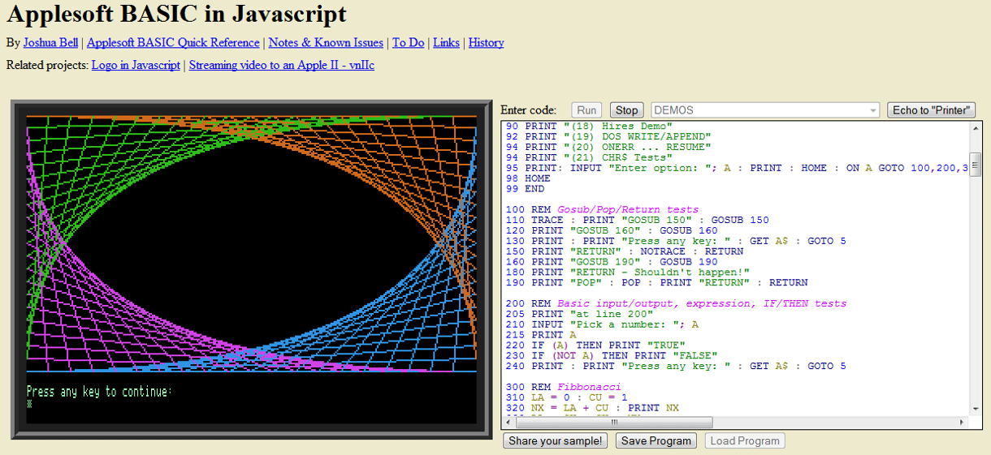
Task: Click the Save Program button
Action: tap(656, 441)
